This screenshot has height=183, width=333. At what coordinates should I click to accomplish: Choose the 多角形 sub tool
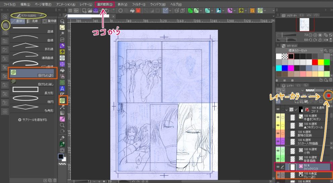33,108
